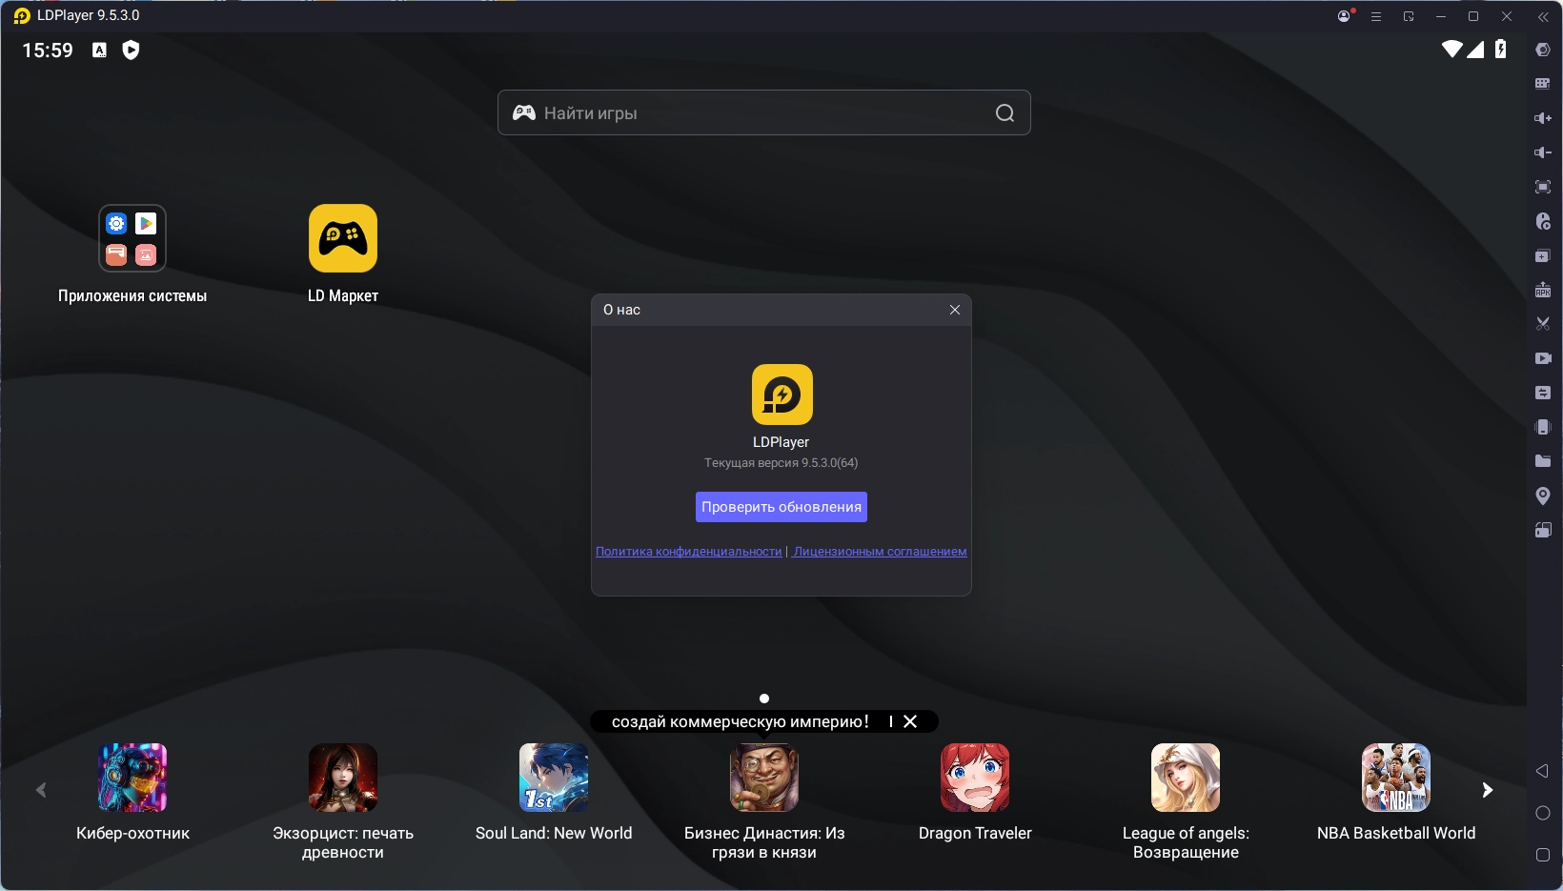Open the user account profile icon

click(x=1345, y=16)
